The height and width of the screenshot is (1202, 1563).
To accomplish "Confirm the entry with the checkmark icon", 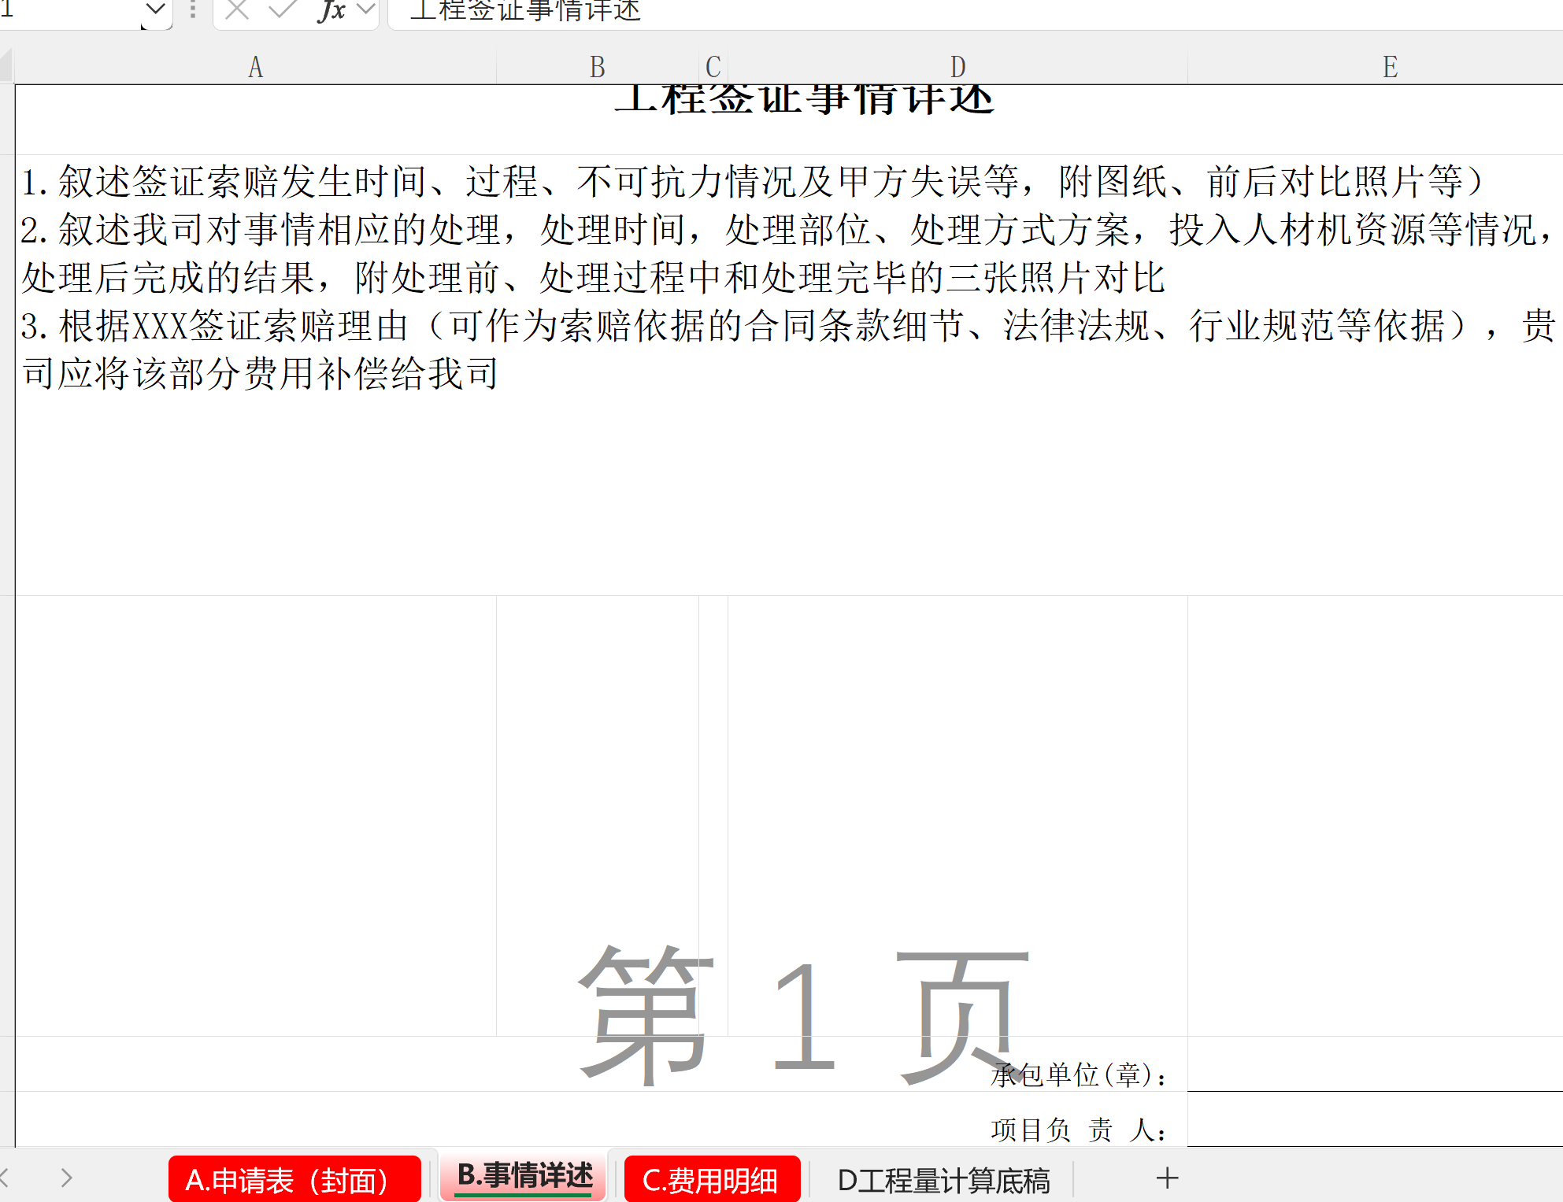I will (282, 10).
